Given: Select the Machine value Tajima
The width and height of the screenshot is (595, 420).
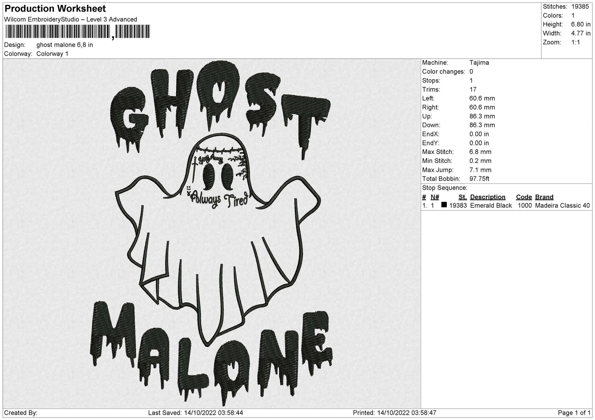Looking at the screenshot, I should tap(479, 63).
